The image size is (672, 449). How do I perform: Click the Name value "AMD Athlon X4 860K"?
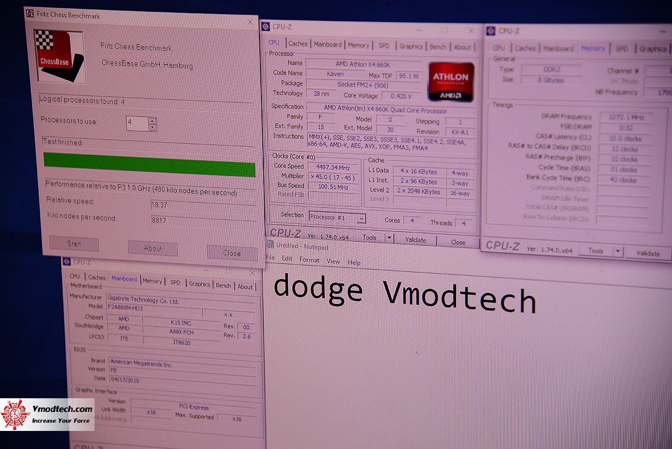coord(363,64)
